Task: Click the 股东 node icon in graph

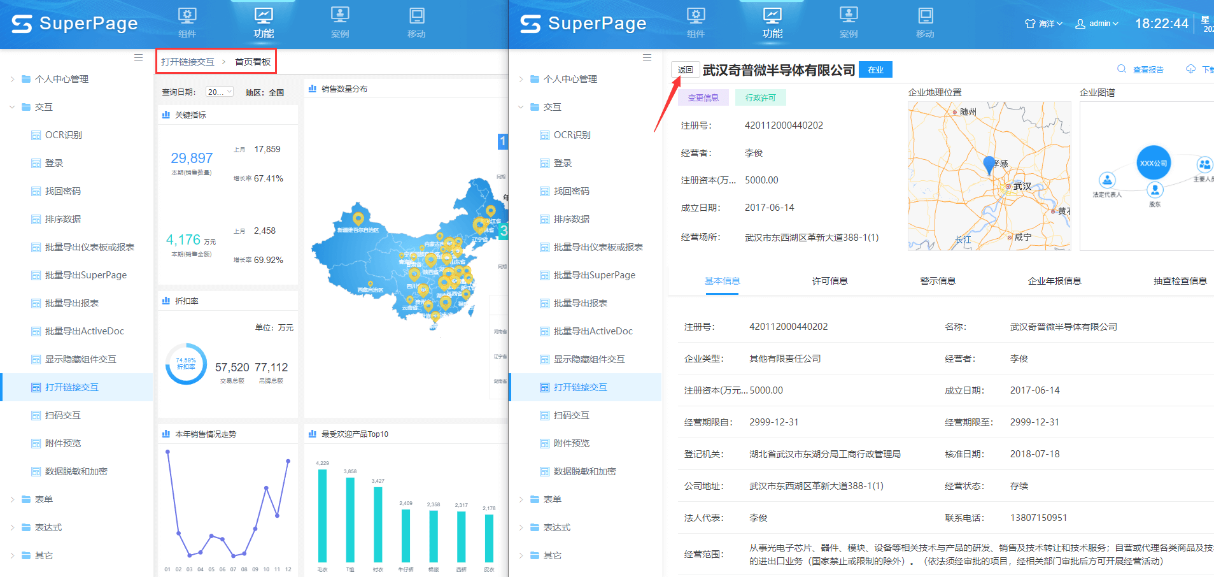Action: tap(1155, 190)
